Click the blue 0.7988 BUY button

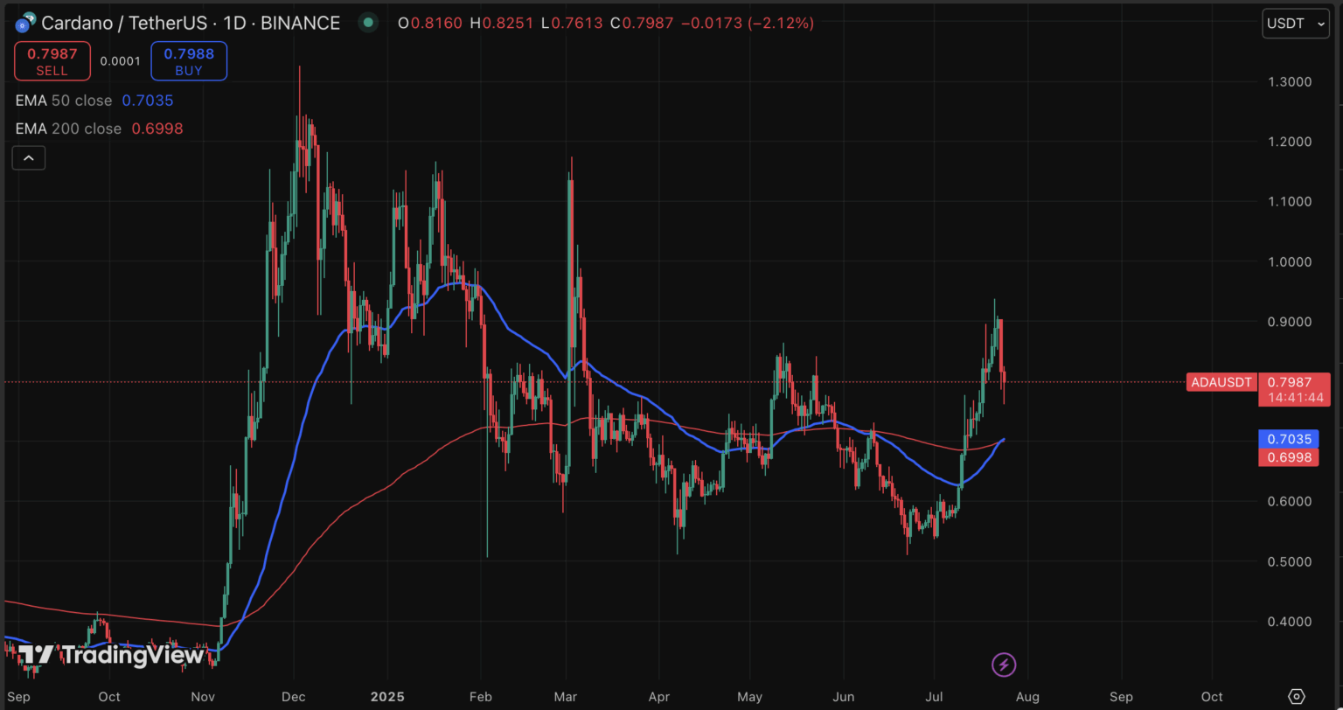pyautogui.click(x=188, y=60)
